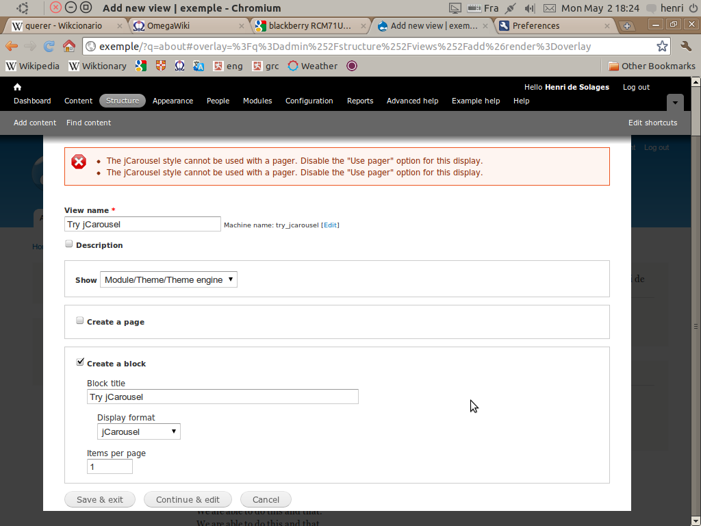
Task: Focus the Block title text field
Action: pos(222,397)
